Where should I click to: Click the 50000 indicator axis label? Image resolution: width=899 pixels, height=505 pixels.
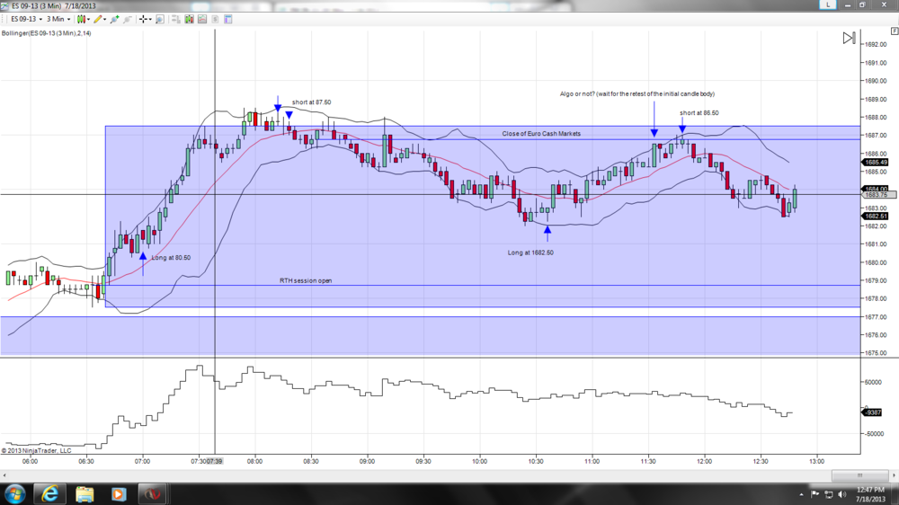click(874, 382)
